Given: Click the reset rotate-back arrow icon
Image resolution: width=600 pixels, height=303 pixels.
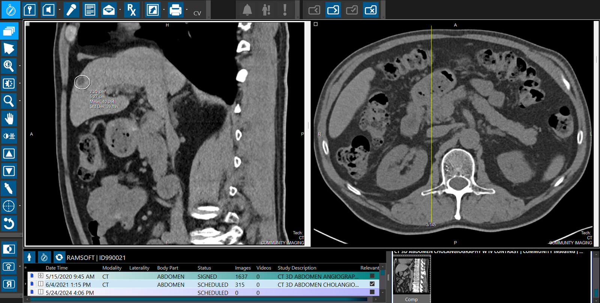Looking at the screenshot, I should (9, 224).
